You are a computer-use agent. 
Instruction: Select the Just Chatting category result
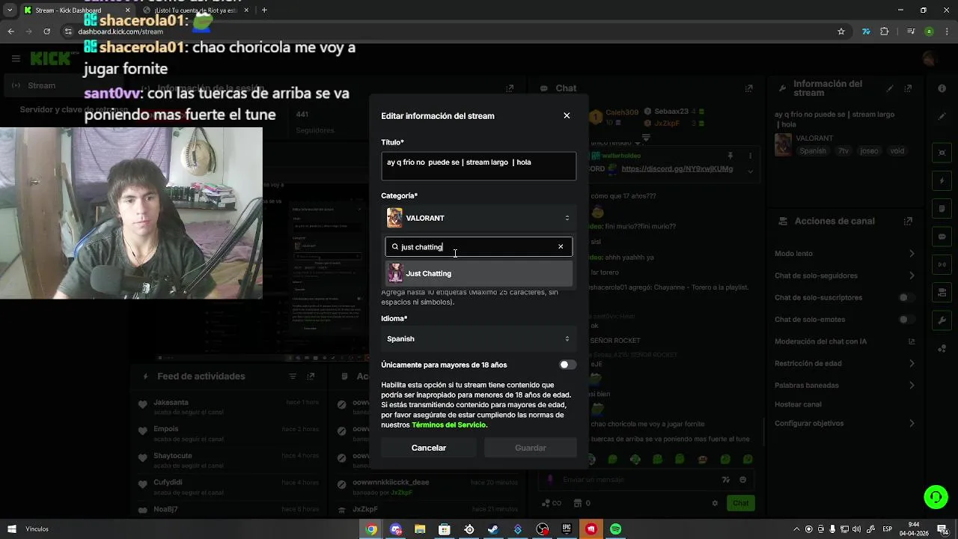pos(479,273)
